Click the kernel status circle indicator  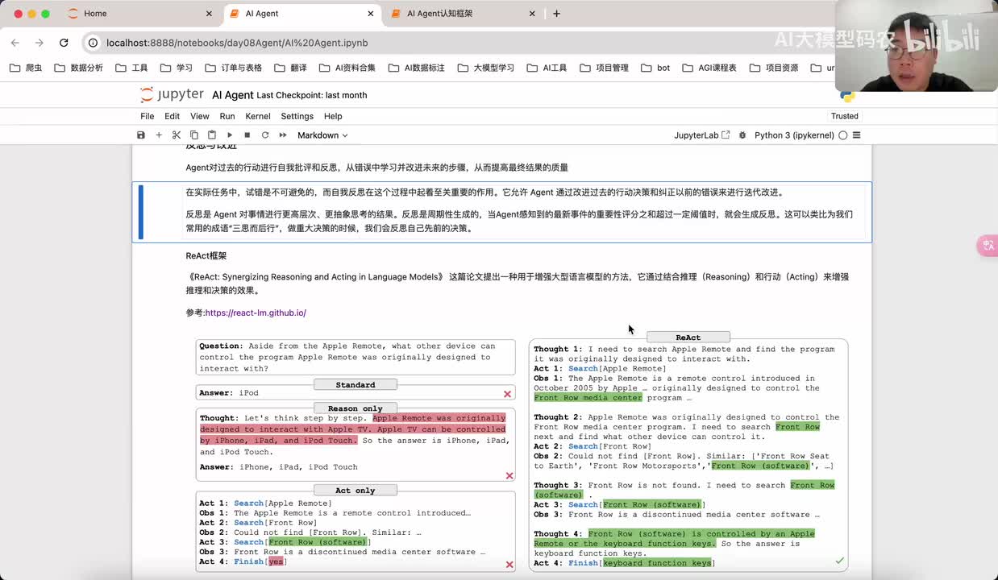[843, 135]
